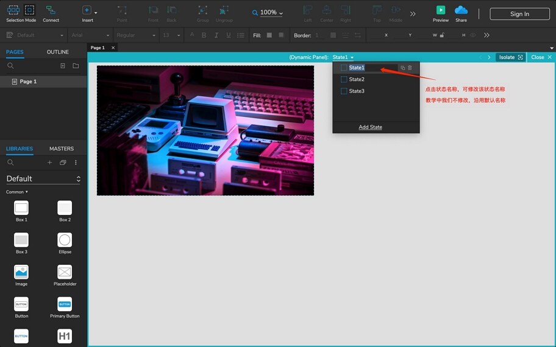This screenshot has width=556, height=347.
Task: Select the contained Selection Mode icon
Action: 29,10
